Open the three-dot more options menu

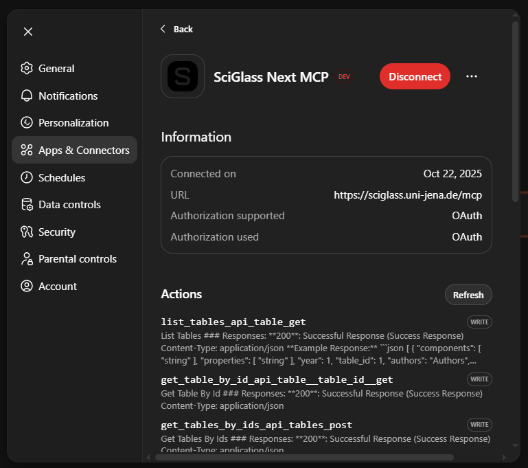pos(471,76)
